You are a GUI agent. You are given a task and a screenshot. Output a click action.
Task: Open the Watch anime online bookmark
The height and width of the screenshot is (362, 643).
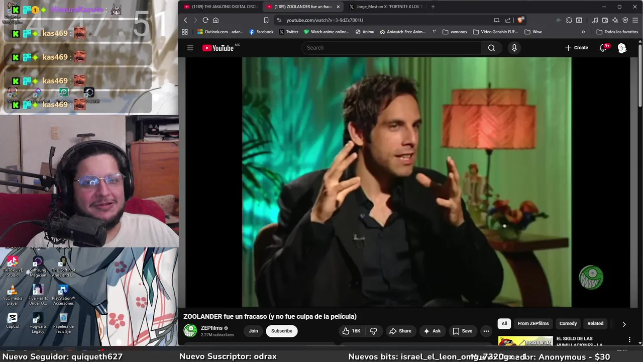point(327,32)
